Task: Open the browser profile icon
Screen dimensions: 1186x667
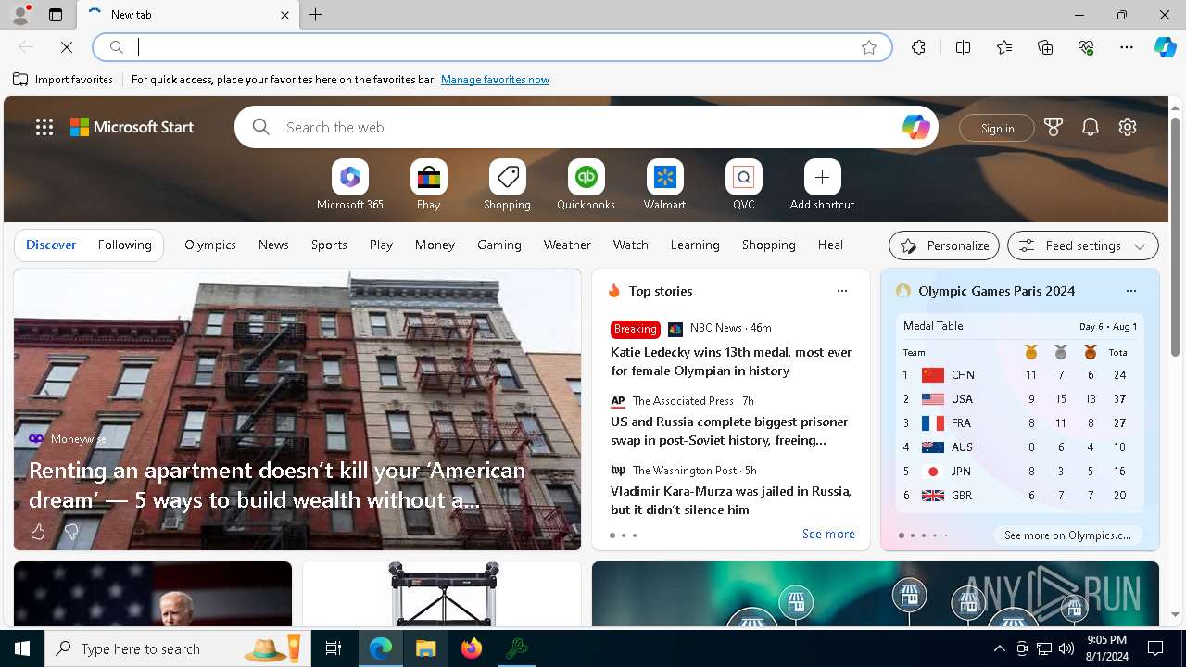Action: click(19, 15)
